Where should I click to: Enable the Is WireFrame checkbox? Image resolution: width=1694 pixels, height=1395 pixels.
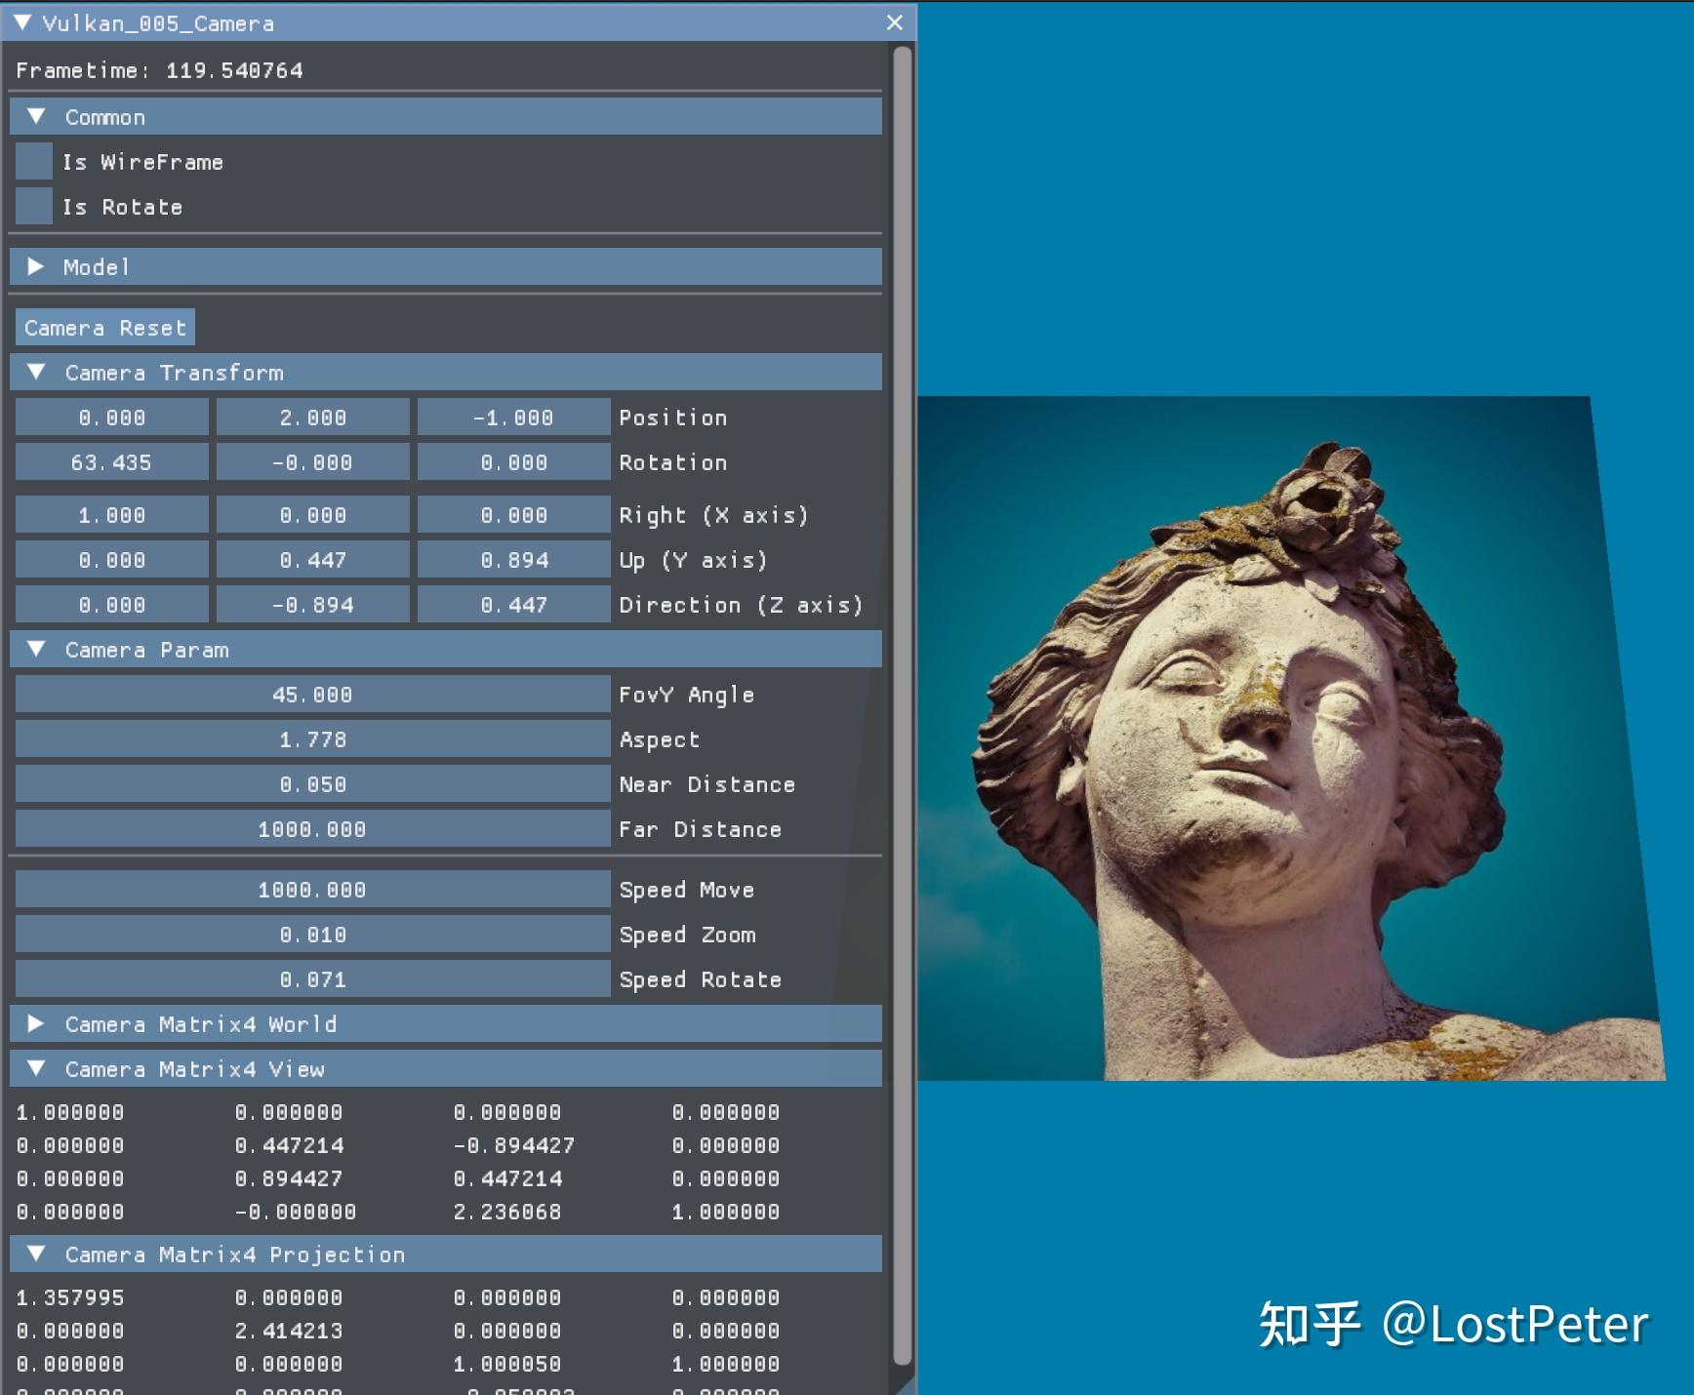[33, 161]
